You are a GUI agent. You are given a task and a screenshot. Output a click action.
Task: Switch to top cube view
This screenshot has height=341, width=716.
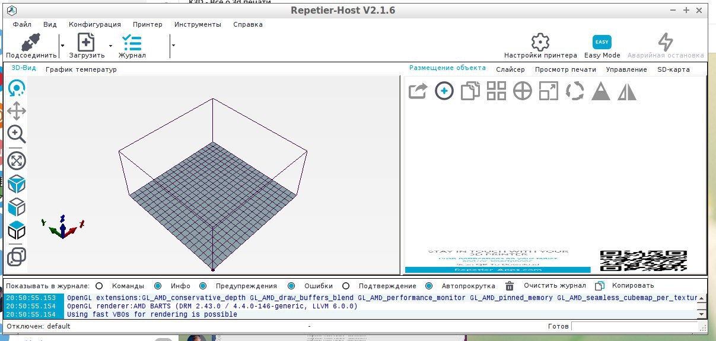point(17,230)
